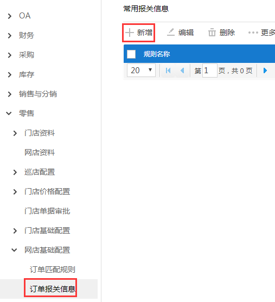Toggle the select-all checkbox beside 规则名称
275x302 pixels.
click(131, 54)
